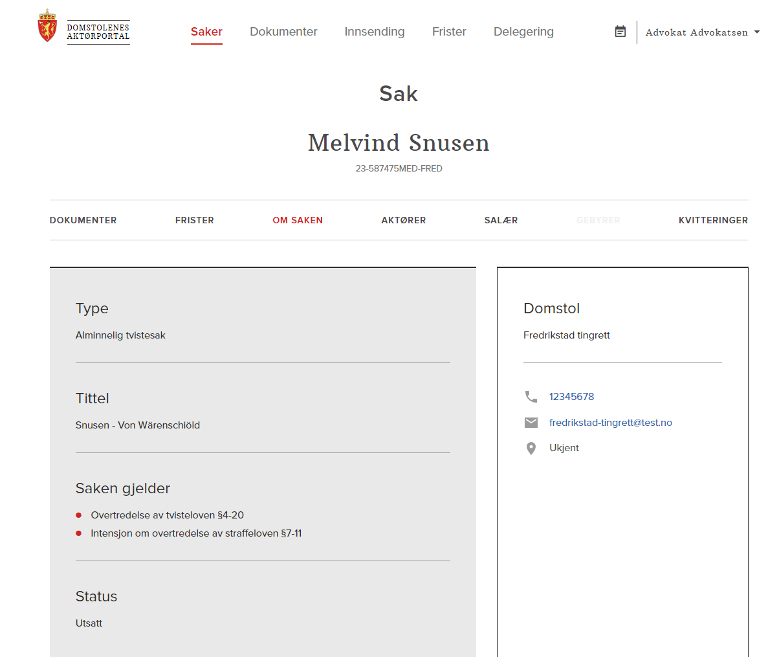Open the Saker menu item

pyautogui.click(x=206, y=32)
